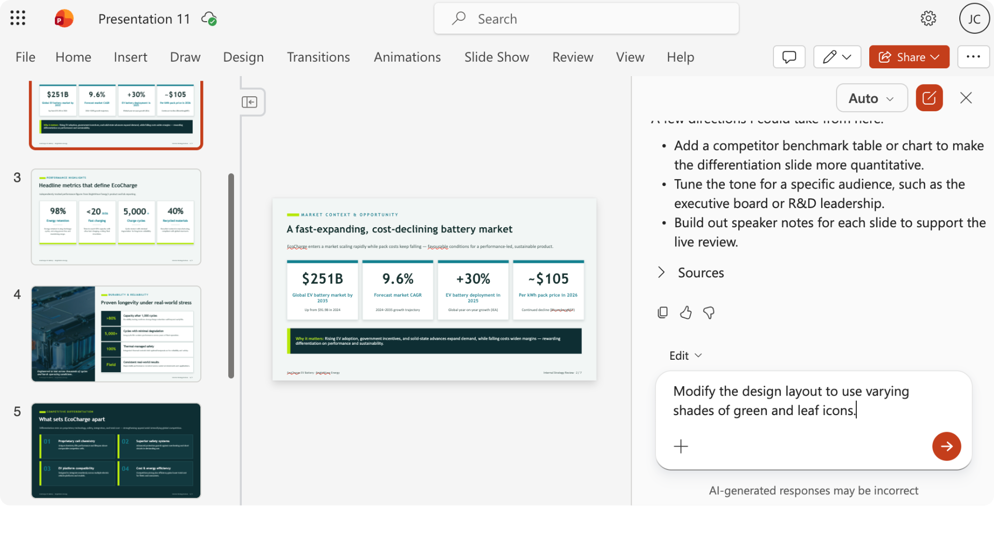Click the Presentation 11 title

[x=144, y=19]
